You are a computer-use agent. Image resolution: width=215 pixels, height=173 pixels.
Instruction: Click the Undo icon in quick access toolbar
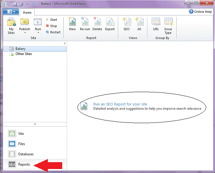(x=27, y=5)
